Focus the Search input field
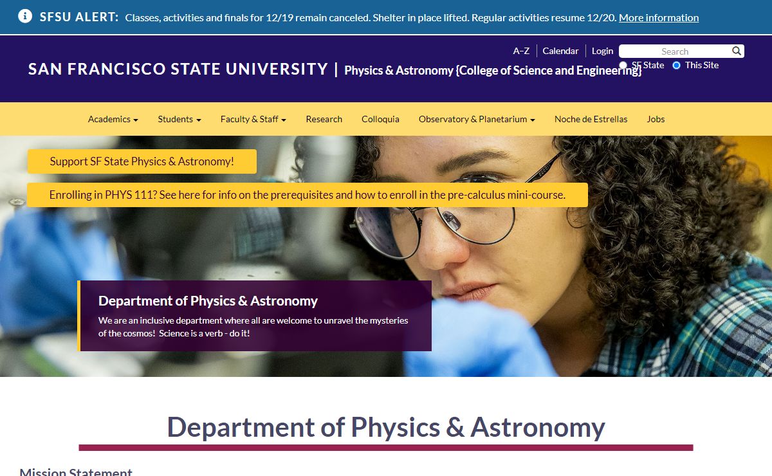The height and width of the screenshot is (476, 772). point(675,51)
